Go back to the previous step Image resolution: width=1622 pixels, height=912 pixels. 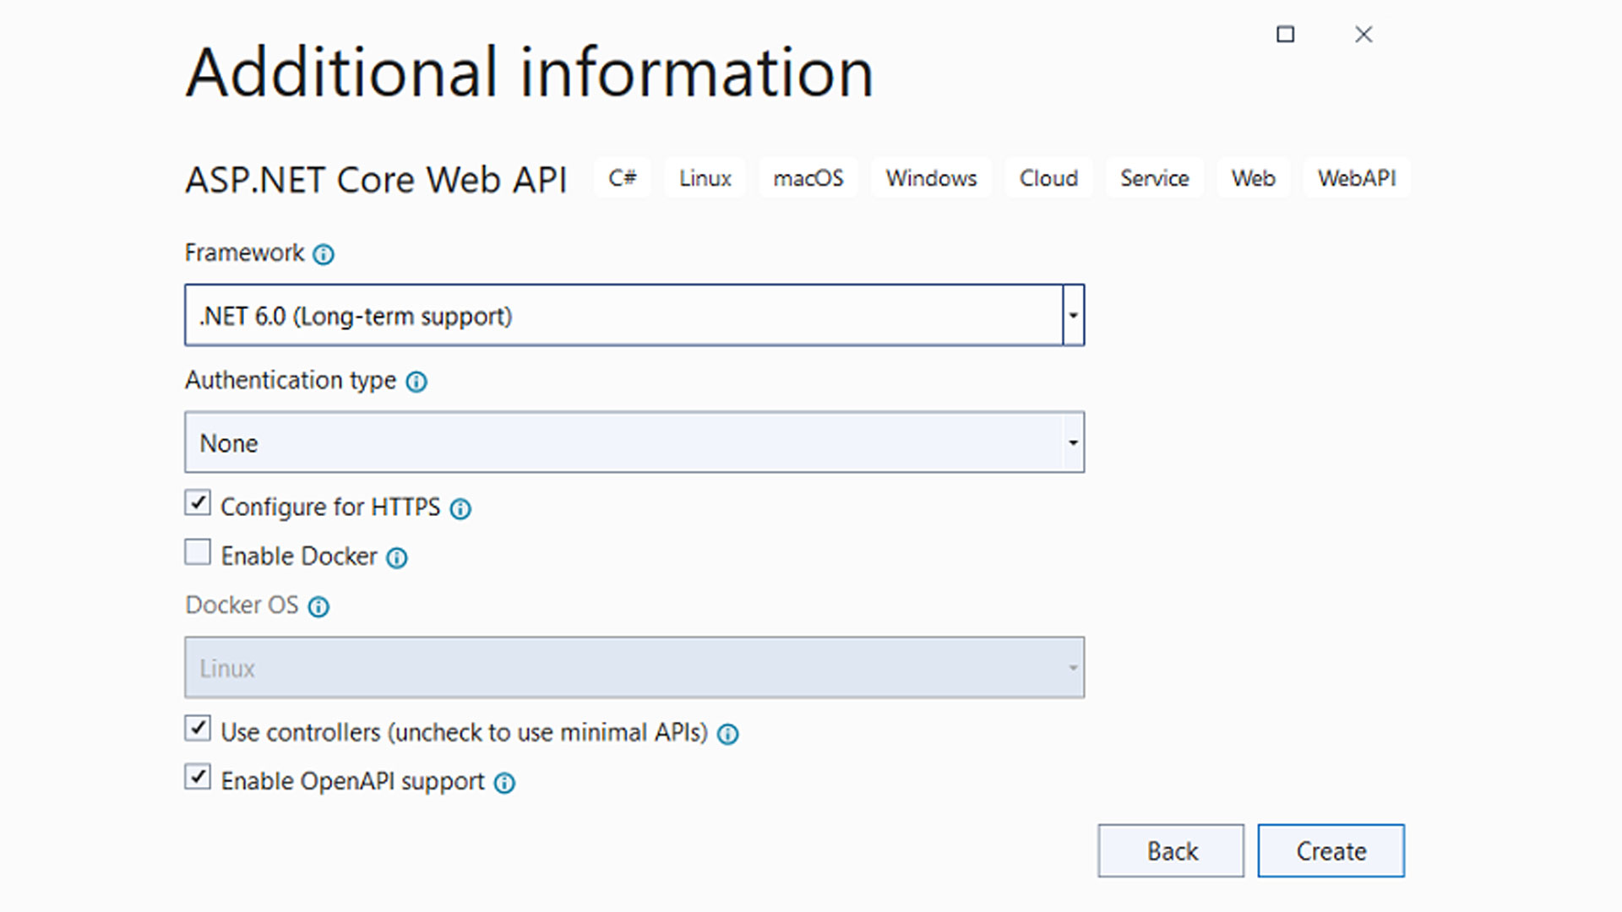click(1171, 851)
